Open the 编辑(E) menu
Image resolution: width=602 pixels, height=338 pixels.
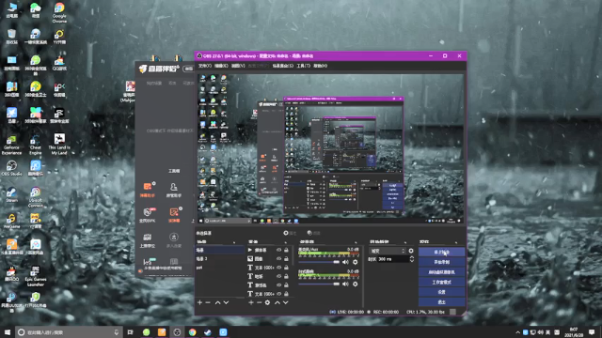click(221, 66)
